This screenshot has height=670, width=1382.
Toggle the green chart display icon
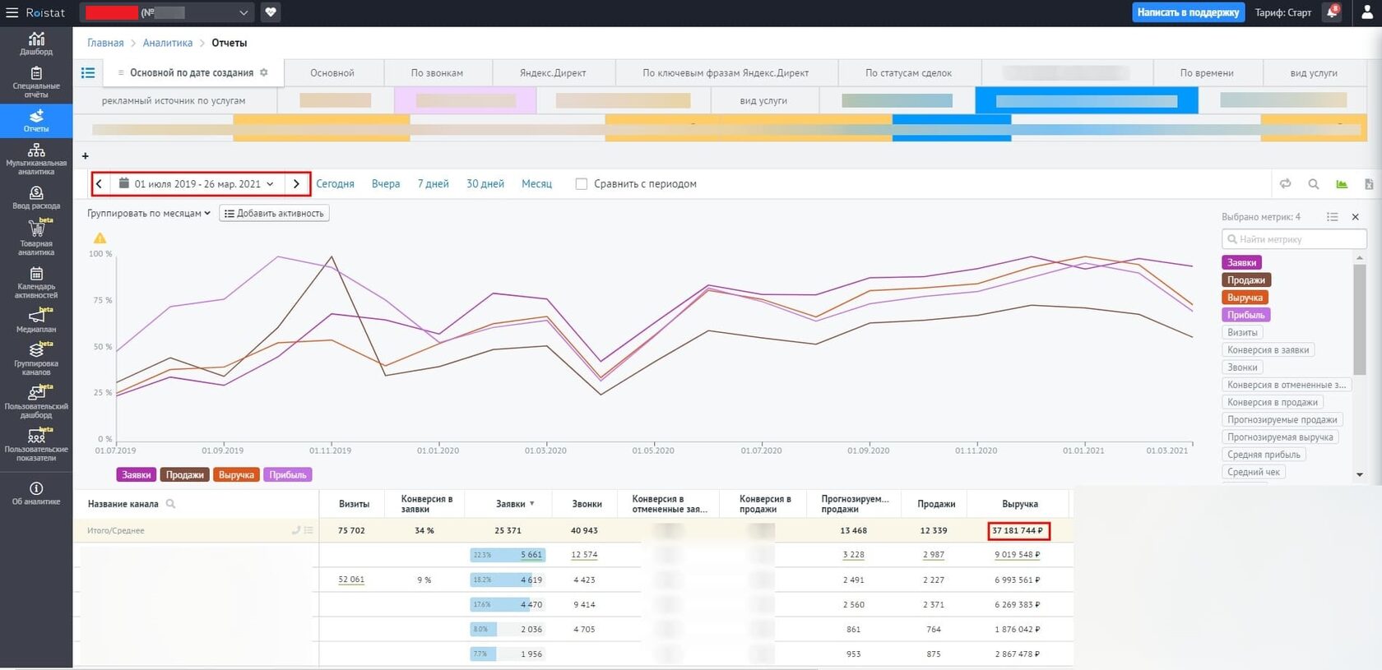pyautogui.click(x=1342, y=183)
